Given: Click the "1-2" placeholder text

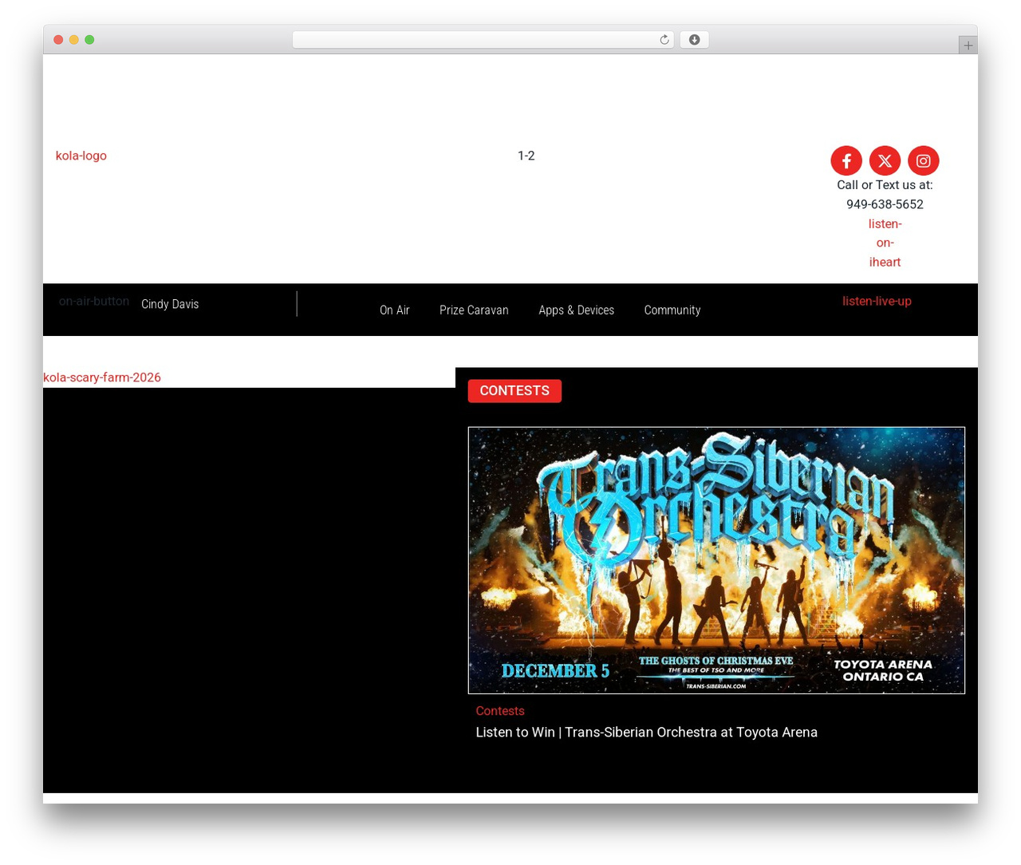Looking at the screenshot, I should click(526, 156).
